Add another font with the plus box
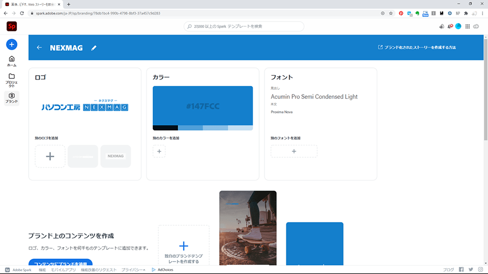 click(294, 151)
